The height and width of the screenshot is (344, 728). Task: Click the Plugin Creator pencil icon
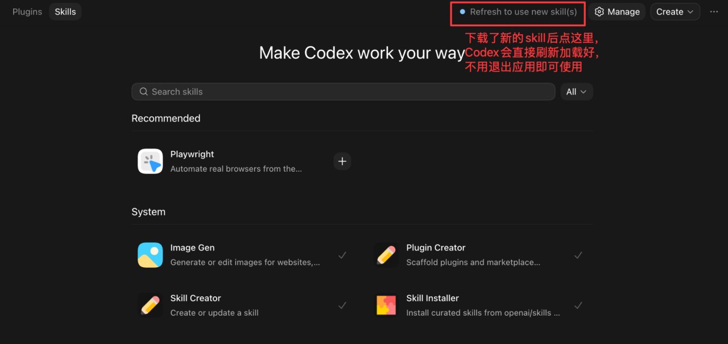point(386,255)
